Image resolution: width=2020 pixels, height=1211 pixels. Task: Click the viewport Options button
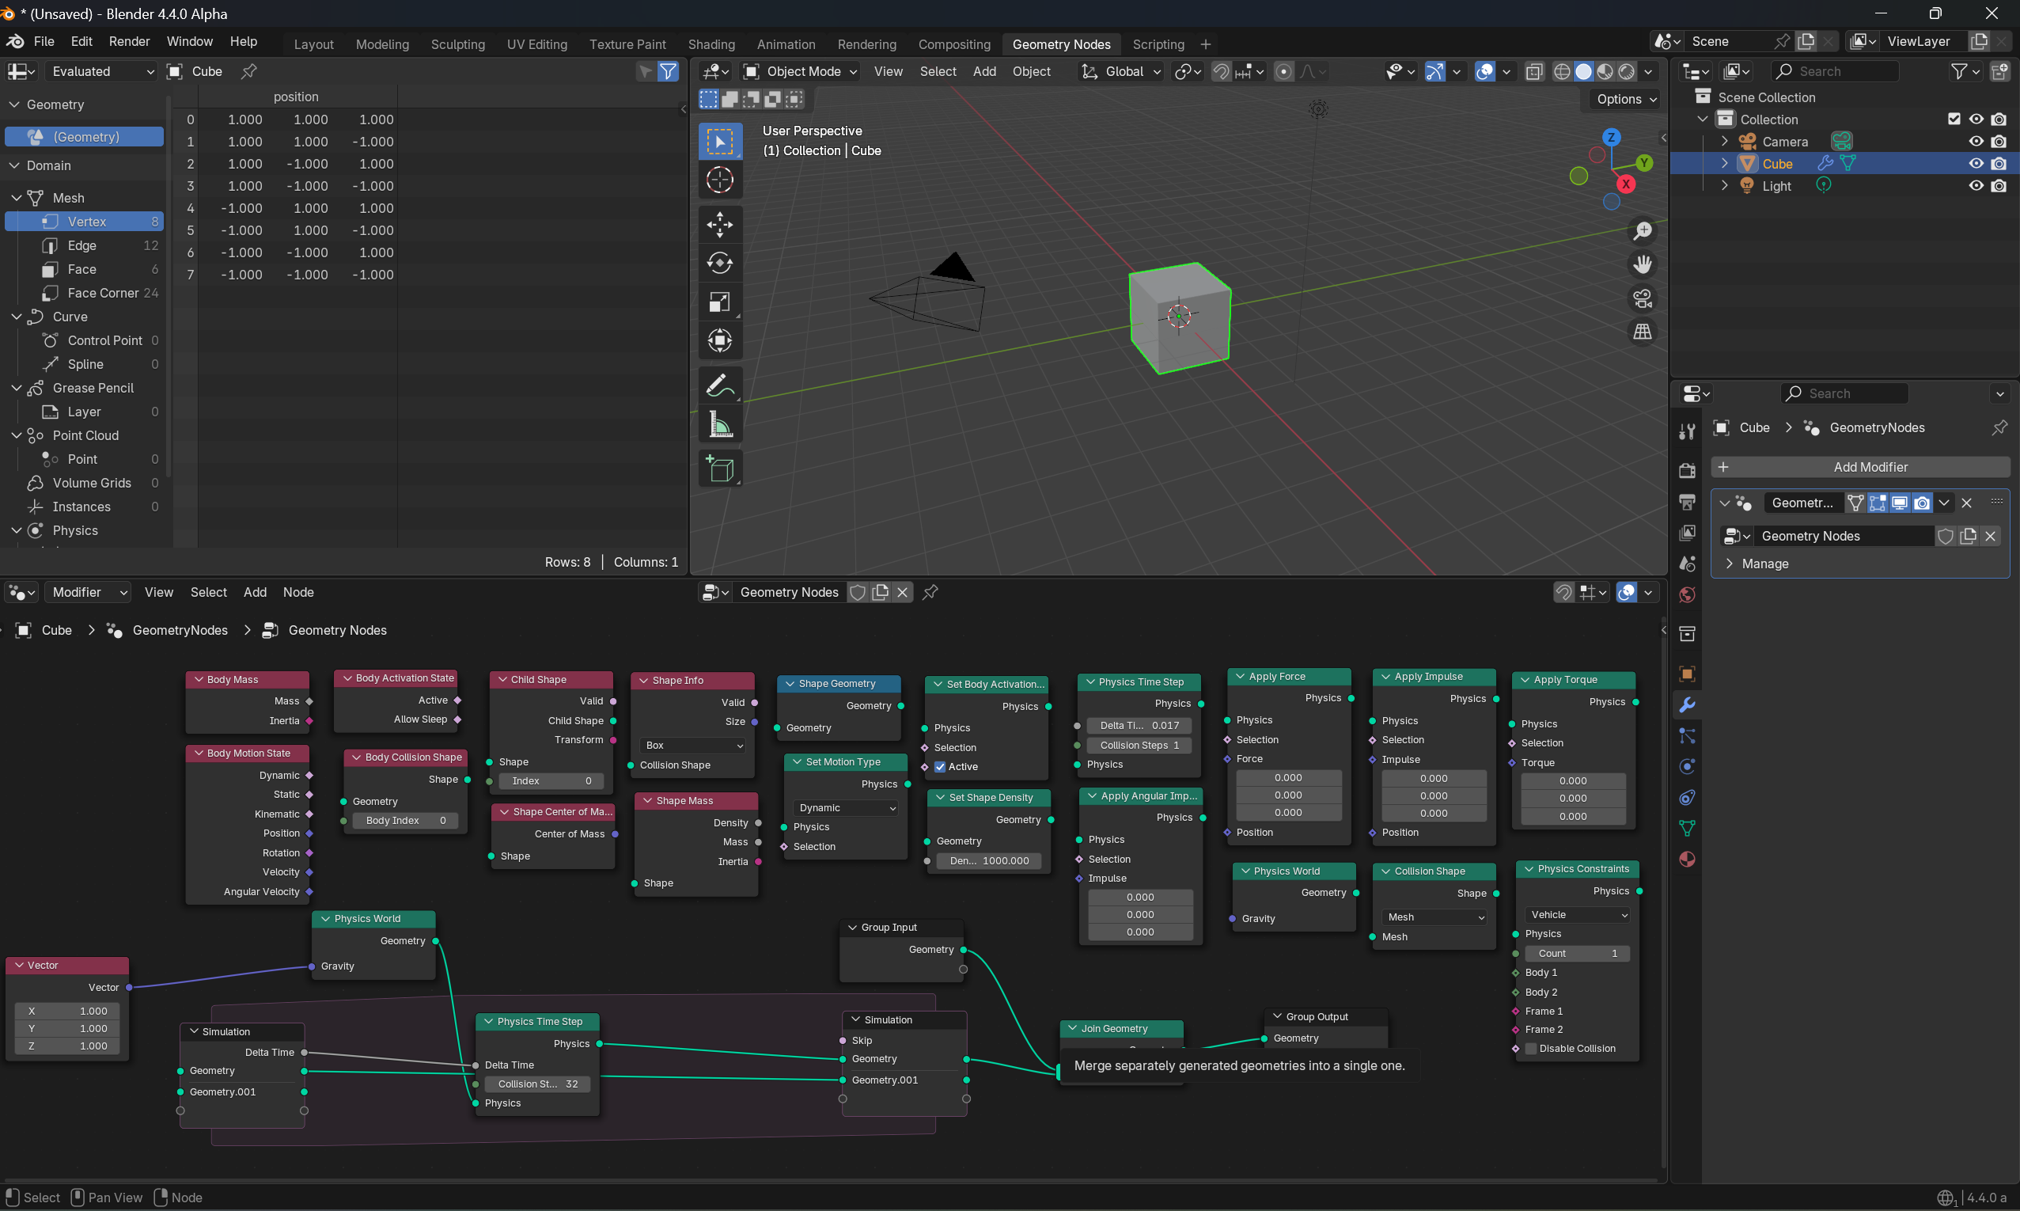pos(1626,100)
